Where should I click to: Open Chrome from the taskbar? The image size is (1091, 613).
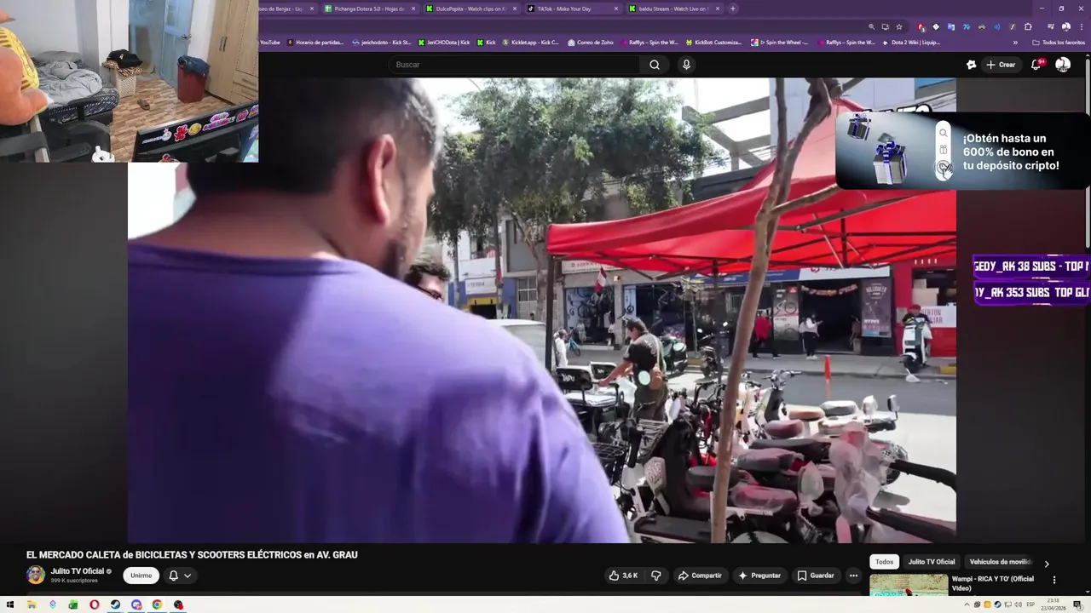tap(157, 604)
